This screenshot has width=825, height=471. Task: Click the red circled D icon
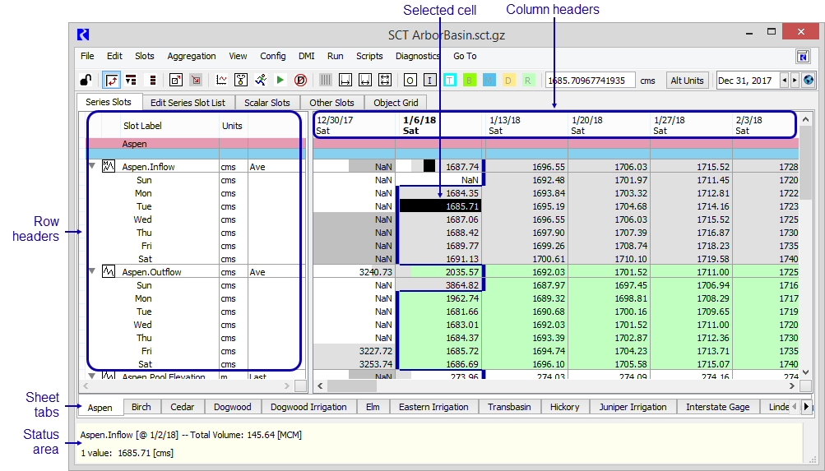coord(300,81)
